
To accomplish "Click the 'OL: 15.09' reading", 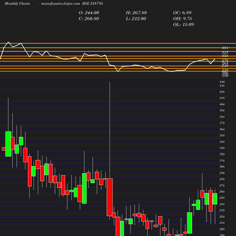I will [184, 25].
